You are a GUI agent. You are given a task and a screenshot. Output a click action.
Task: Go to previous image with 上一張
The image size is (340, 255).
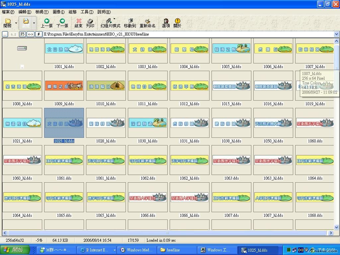46,21
